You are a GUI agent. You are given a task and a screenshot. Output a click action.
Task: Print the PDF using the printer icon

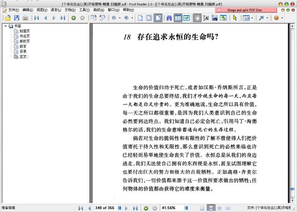point(25,18)
